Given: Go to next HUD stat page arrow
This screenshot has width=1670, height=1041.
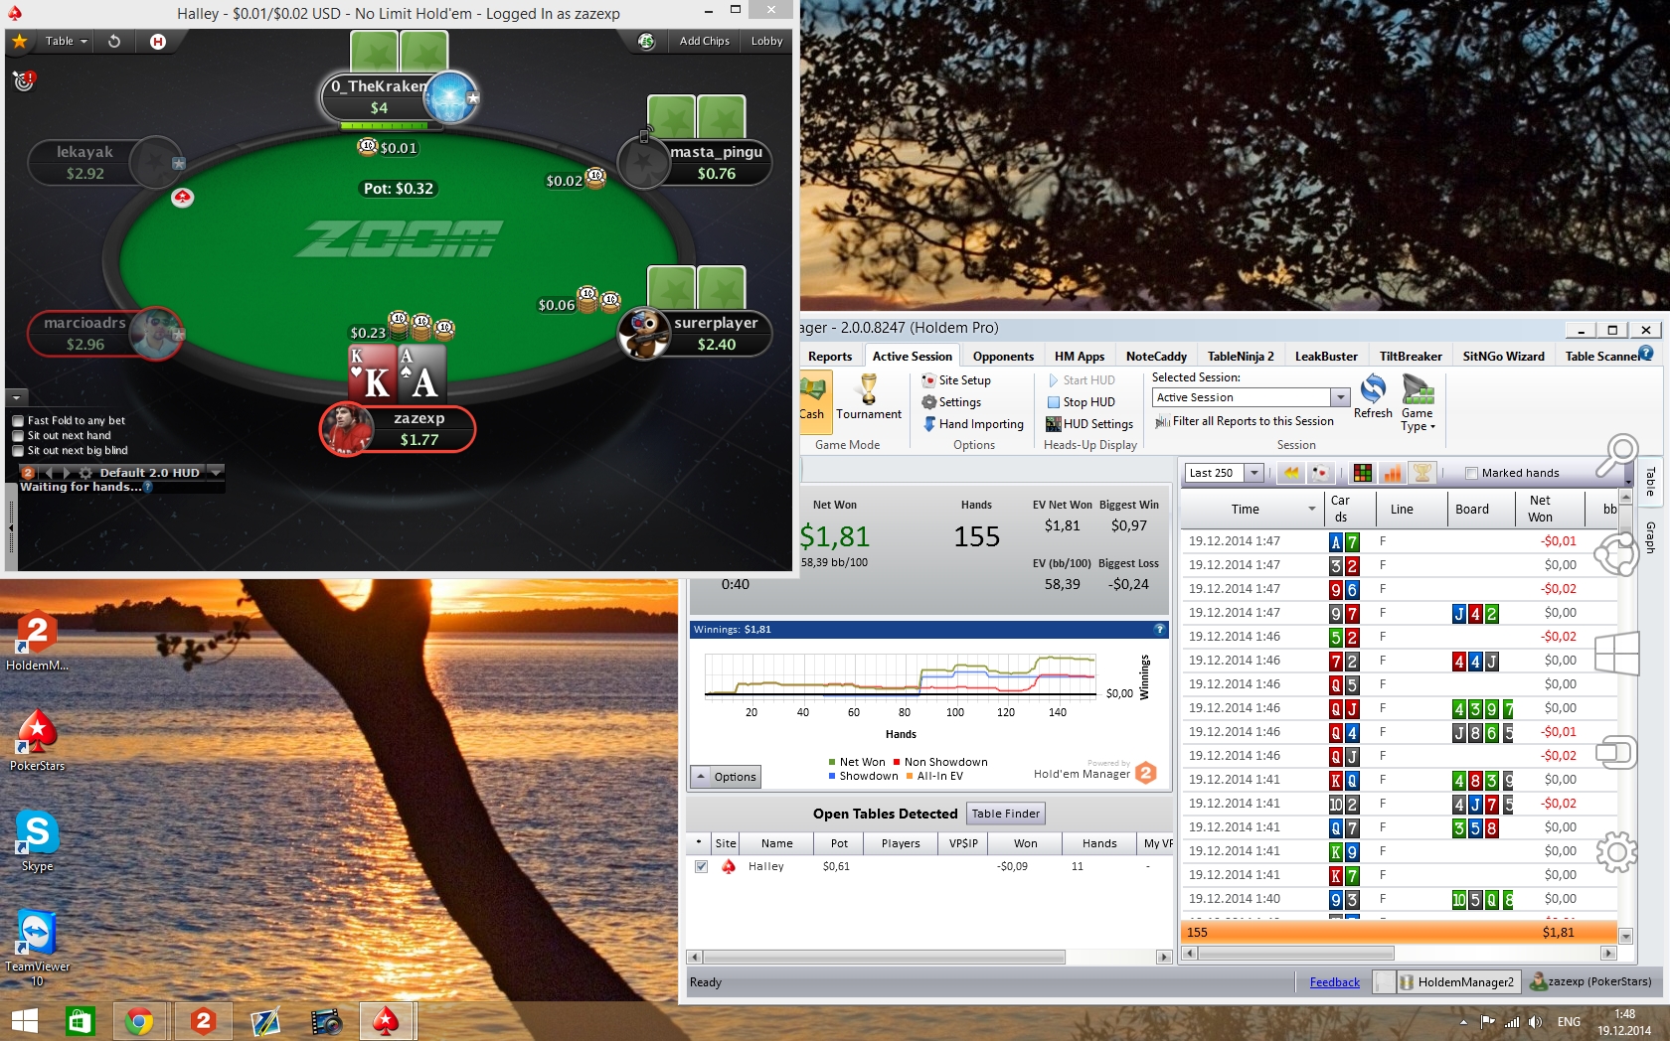Looking at the screenshot, I should coord(67,473).
